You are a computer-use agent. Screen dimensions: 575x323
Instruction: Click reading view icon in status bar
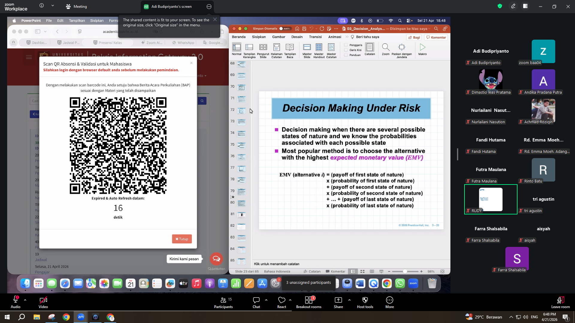pos(372,272)
